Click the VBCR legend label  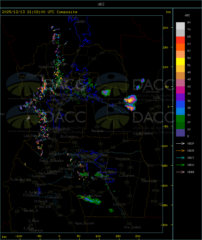tap(191, 150)
